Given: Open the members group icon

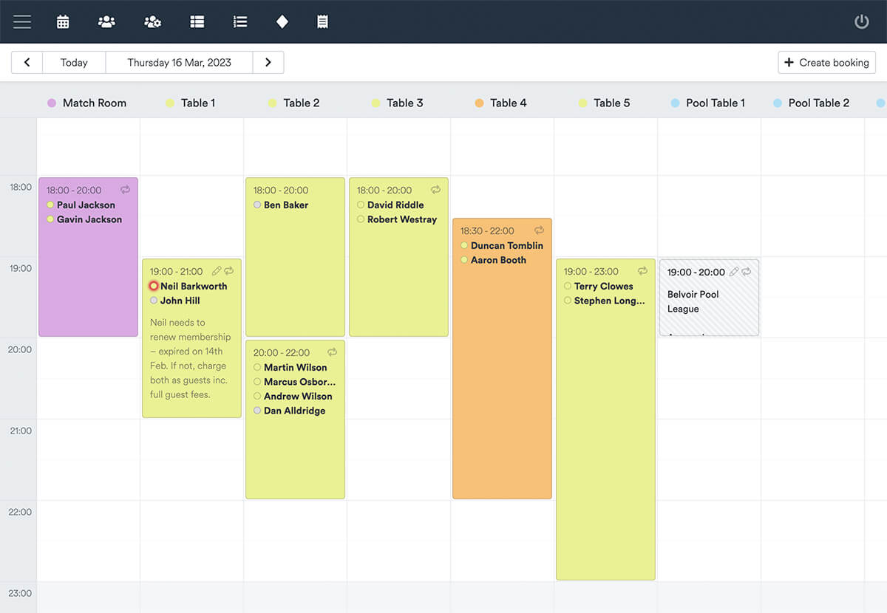Looking at the screenshot, I should point(106,21).
